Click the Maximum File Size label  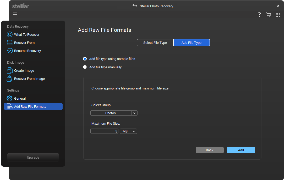click(106, 123)
